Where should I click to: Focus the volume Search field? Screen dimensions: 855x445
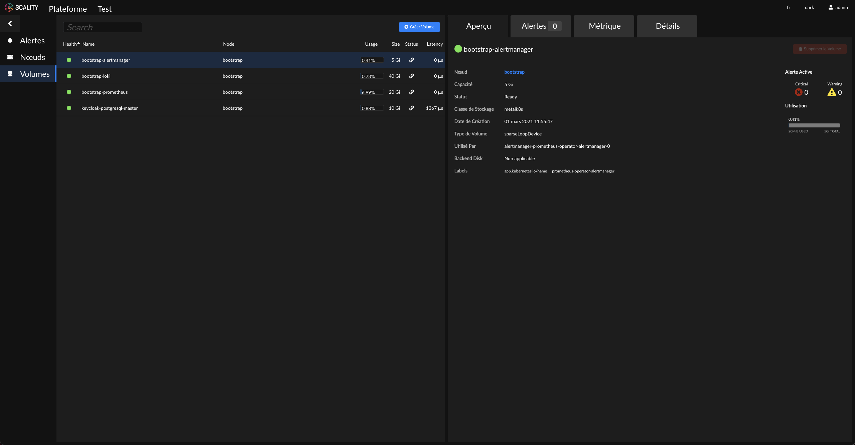click(x=103, y=27)
